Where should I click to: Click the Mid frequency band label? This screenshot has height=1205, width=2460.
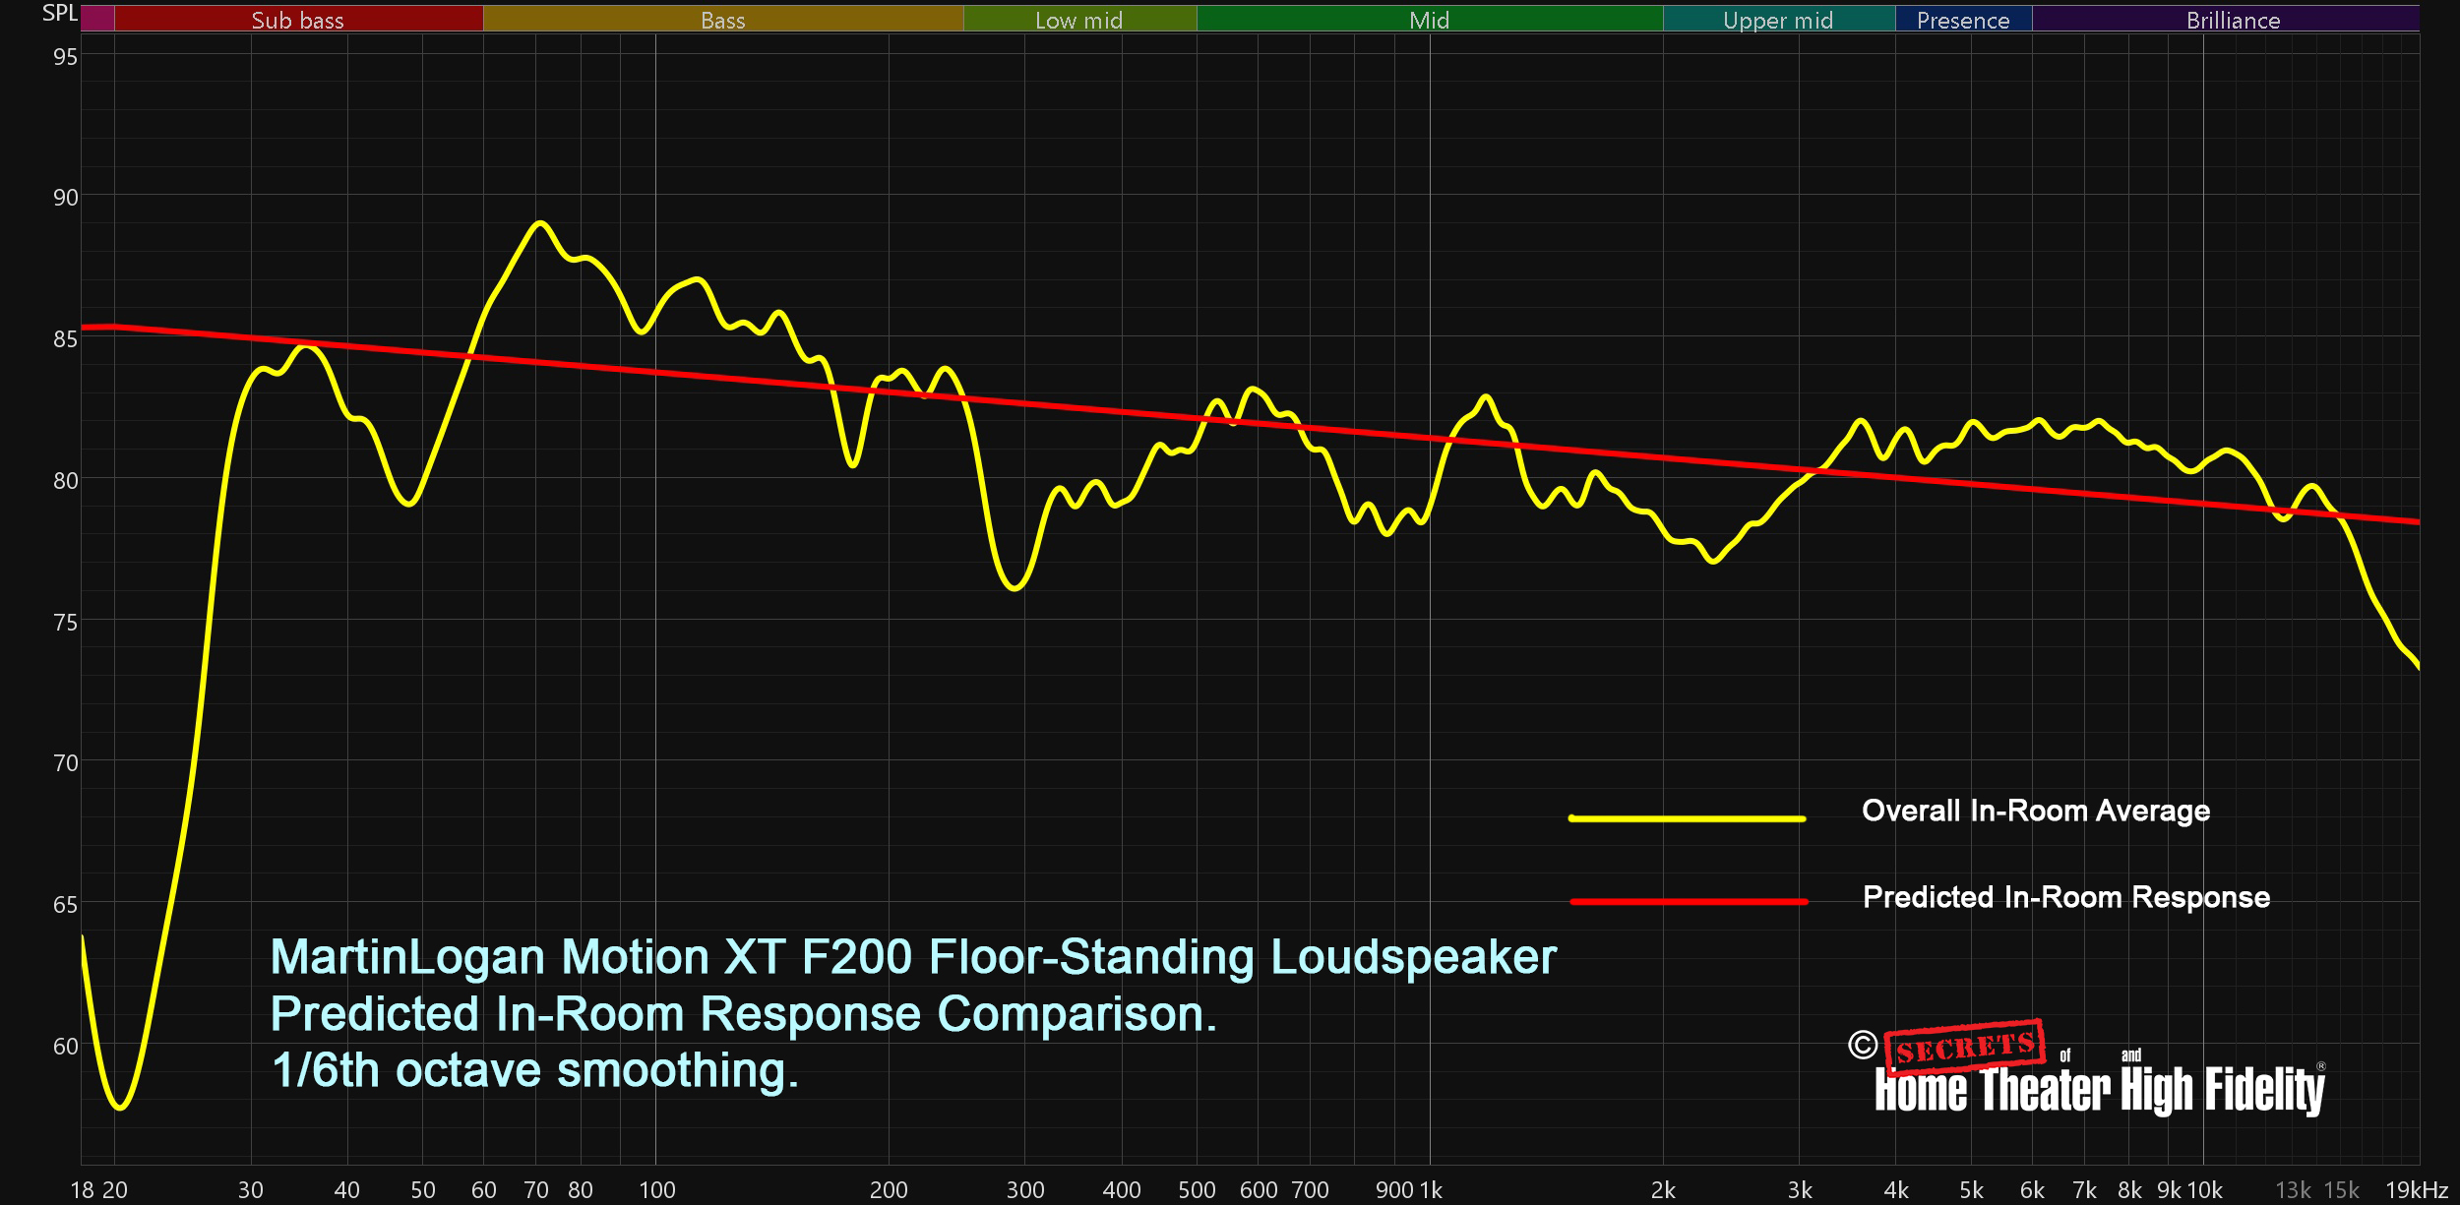1429,20
